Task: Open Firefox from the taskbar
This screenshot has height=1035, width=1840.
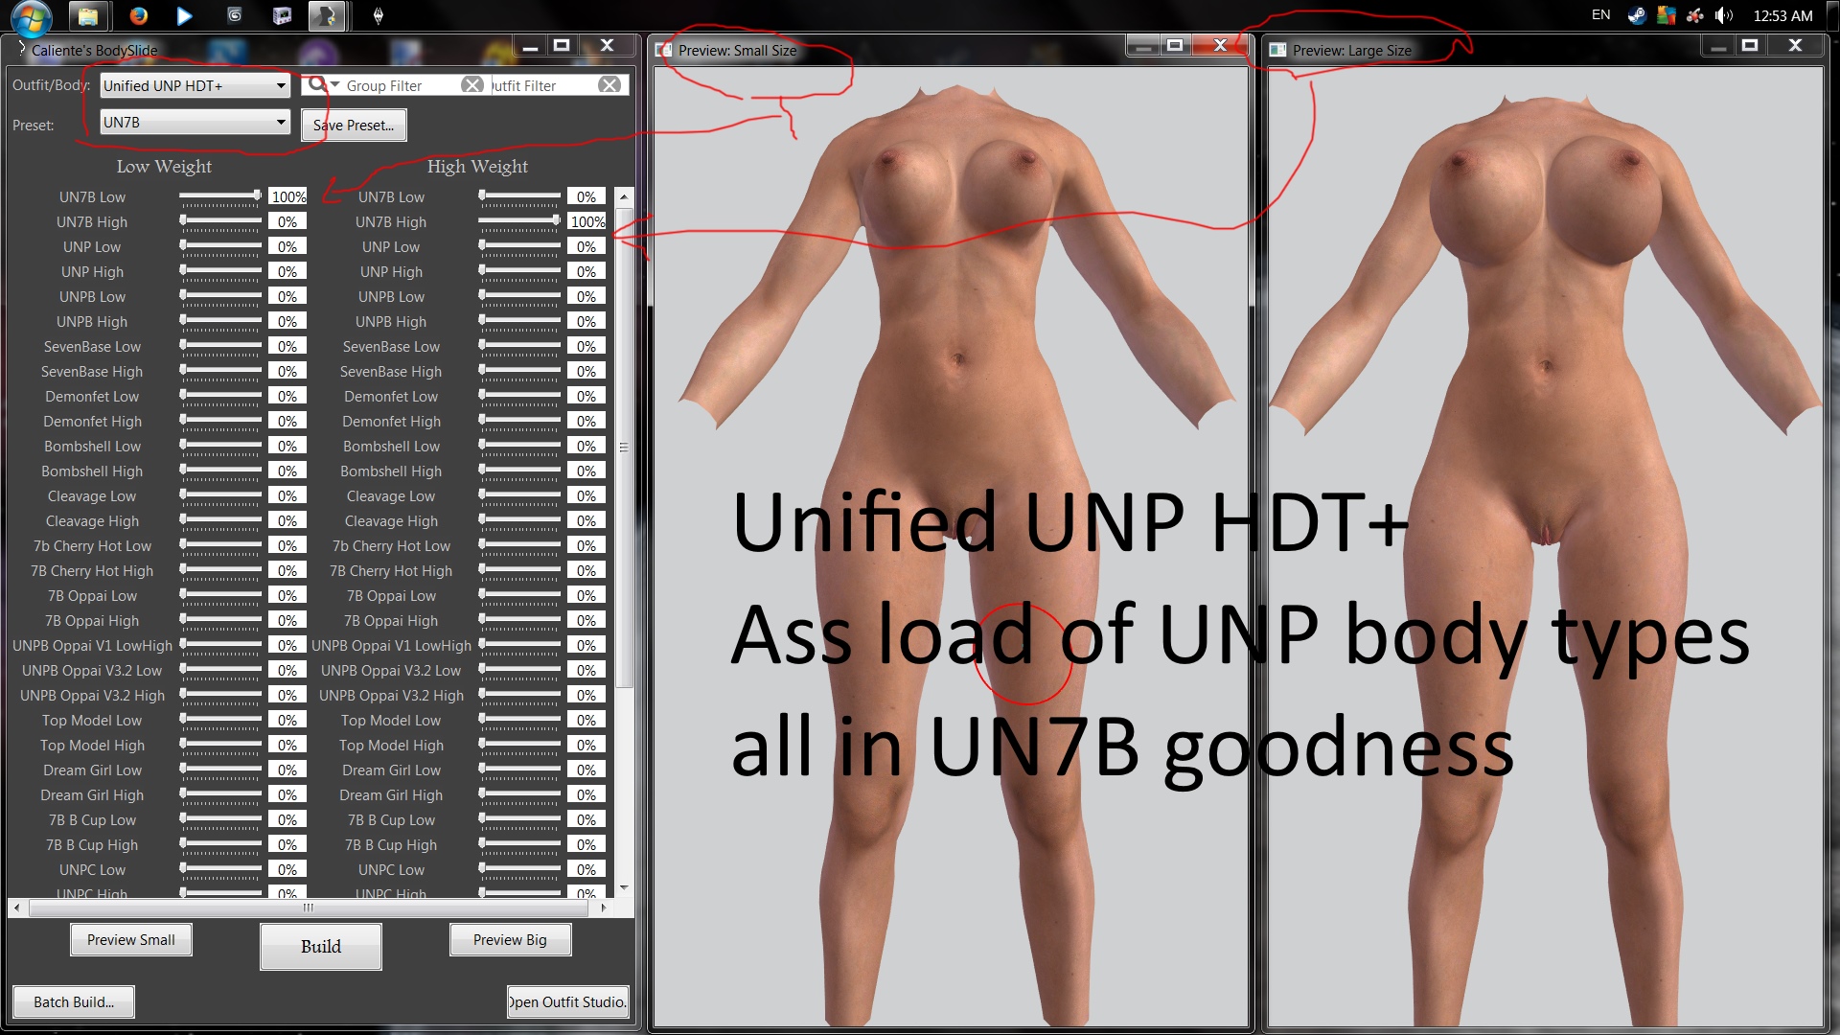Action: click(139, 15)
